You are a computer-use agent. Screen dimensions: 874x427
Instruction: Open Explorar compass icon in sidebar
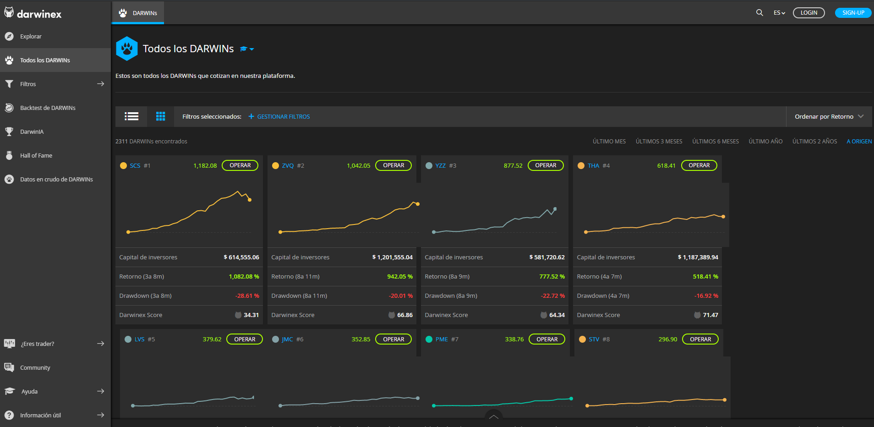tap(9, 36)
